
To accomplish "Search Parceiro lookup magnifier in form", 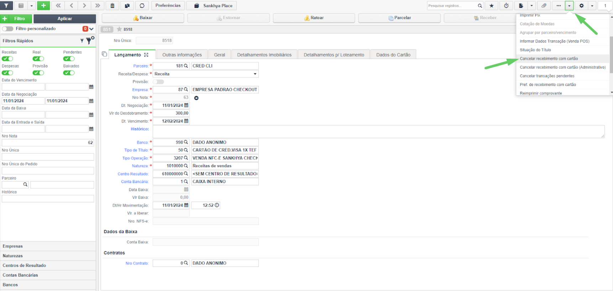I will click(186, 66).
